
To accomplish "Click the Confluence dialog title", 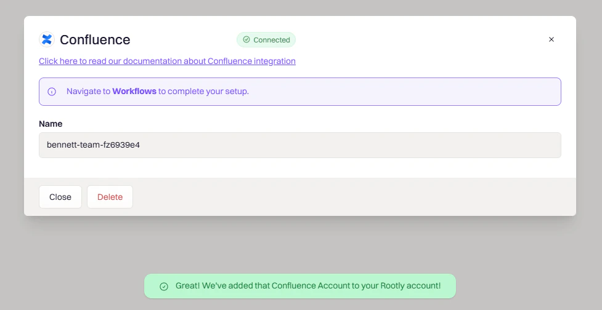I will click(x=95, y=39).
